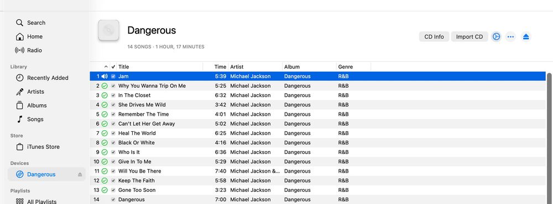Click the CD Info button
This screenshot has width=553, height=204.
click(x=434, y=36)
